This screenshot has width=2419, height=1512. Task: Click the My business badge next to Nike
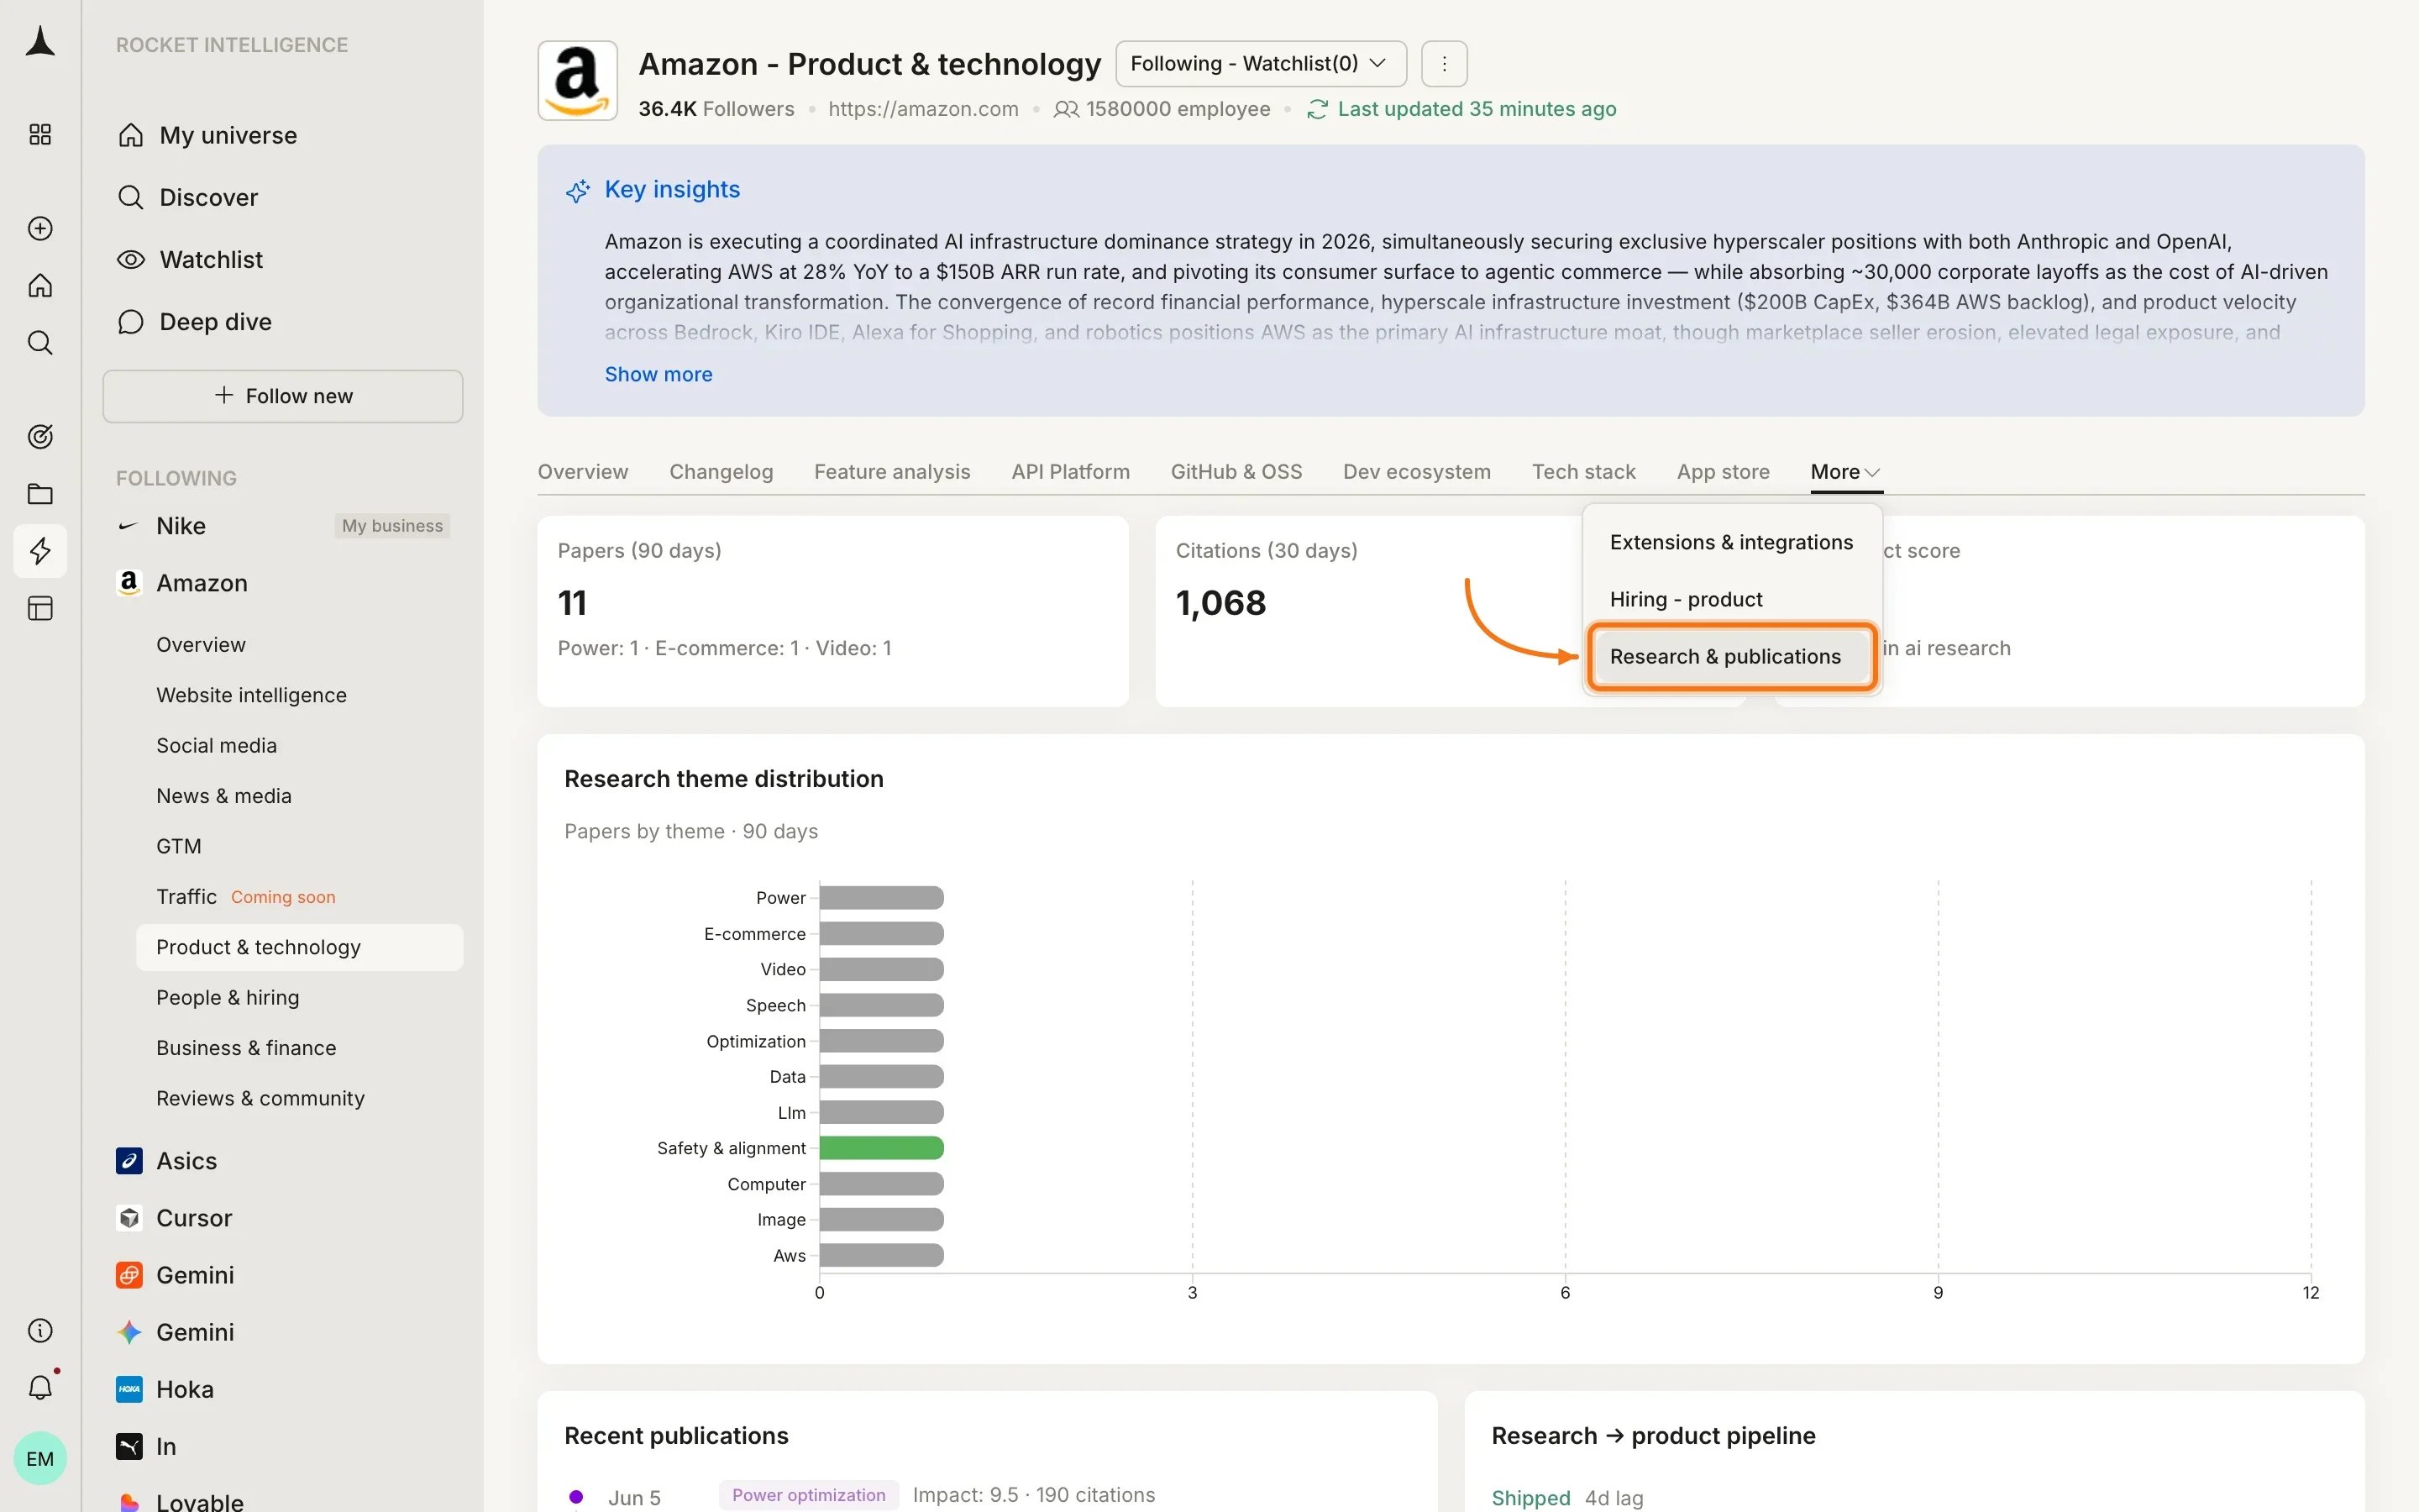(x=392, y=526)
